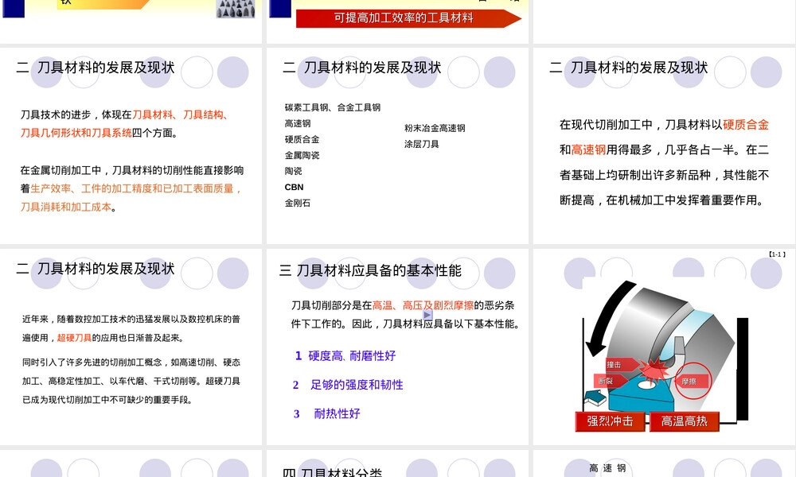This screenshot has height=477, width=796.
Task: Click the red text 高温、高压及剧烈摩擦
Action: click(x=423, y=305)
